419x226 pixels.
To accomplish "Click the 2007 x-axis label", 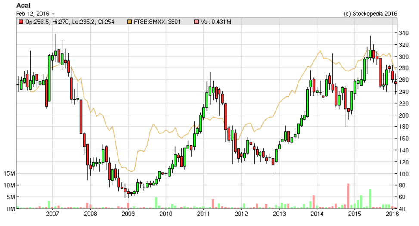I will coord(53,214).
